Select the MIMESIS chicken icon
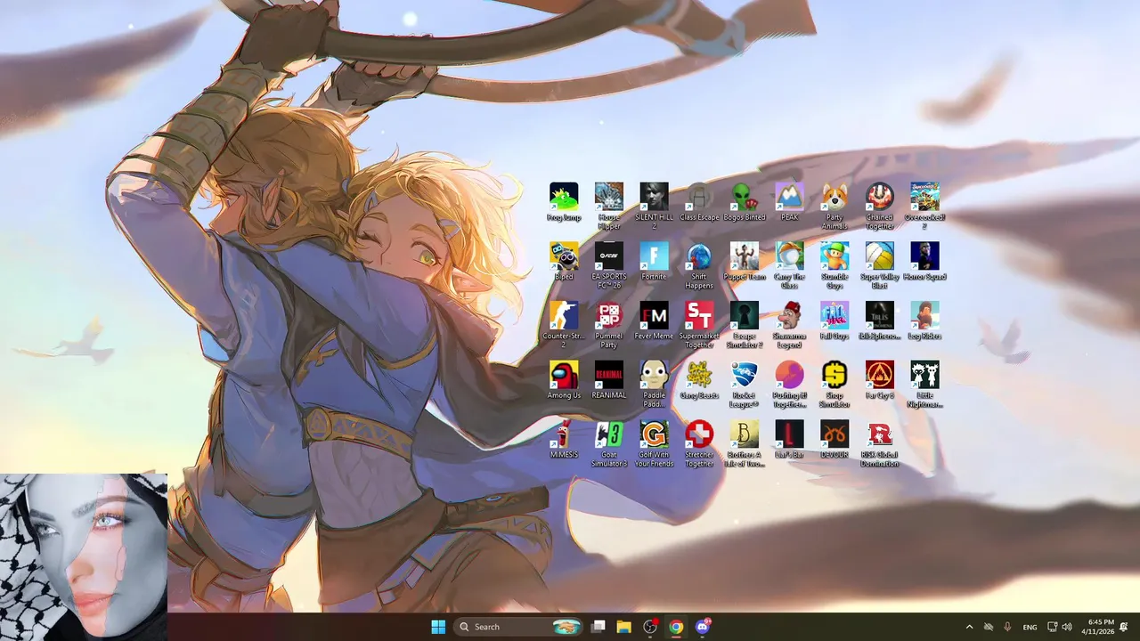 pyautogui.click(x=564, y=440)
